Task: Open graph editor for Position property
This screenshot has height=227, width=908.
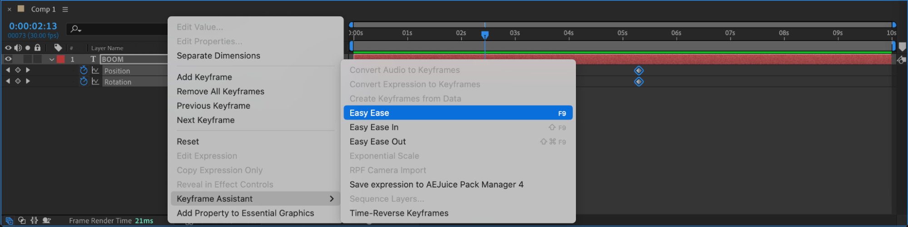Action: tap(95, 70)
